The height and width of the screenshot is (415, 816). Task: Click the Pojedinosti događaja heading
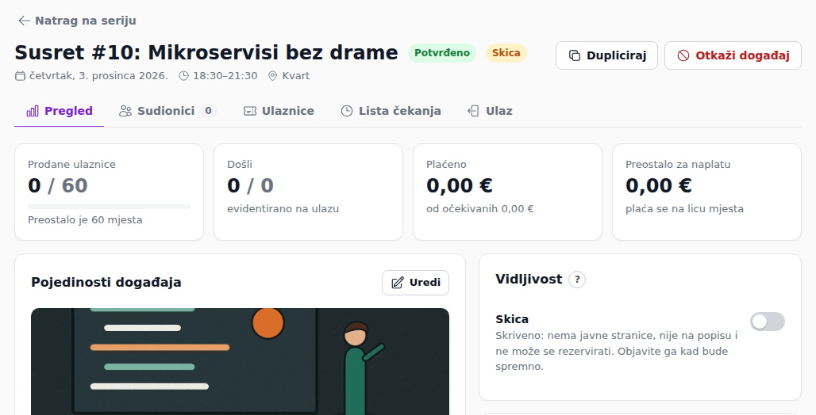tap(106, 283)
